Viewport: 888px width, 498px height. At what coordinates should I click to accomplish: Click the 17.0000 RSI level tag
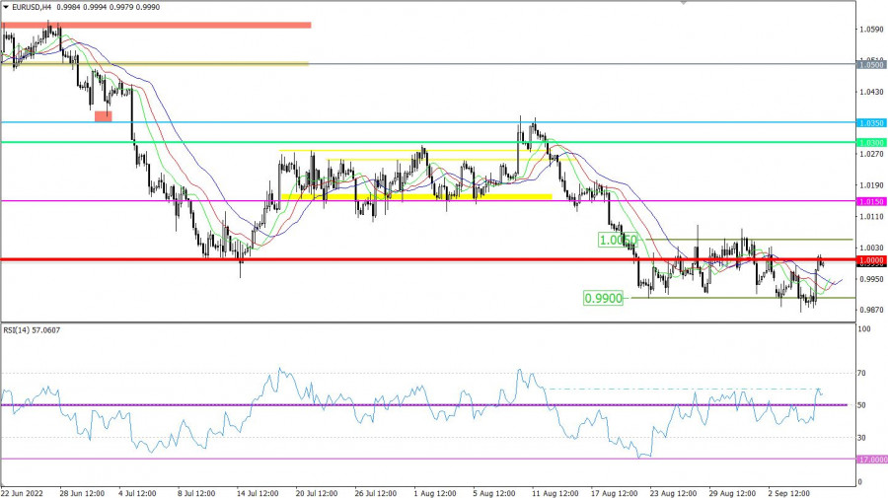pos(871,460)
